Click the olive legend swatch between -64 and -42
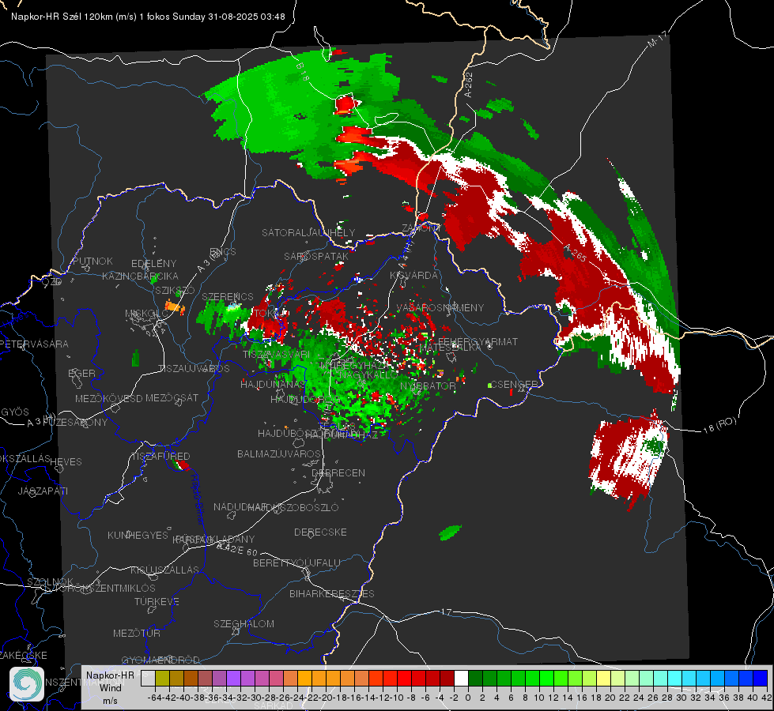Image resolution: width=774 pixels, height=711 pixels. click(162, 678)
